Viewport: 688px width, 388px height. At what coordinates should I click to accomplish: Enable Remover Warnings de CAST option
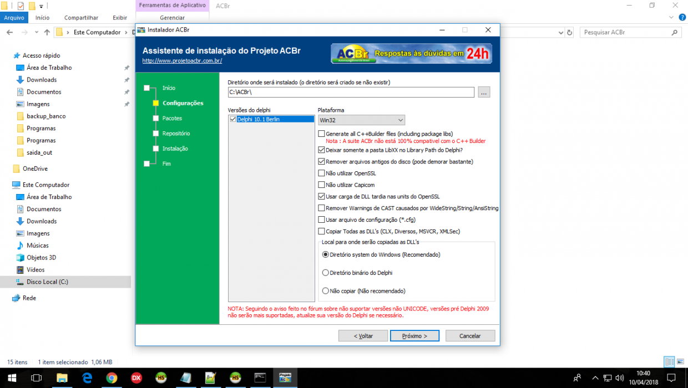click(x=321, y=208)
